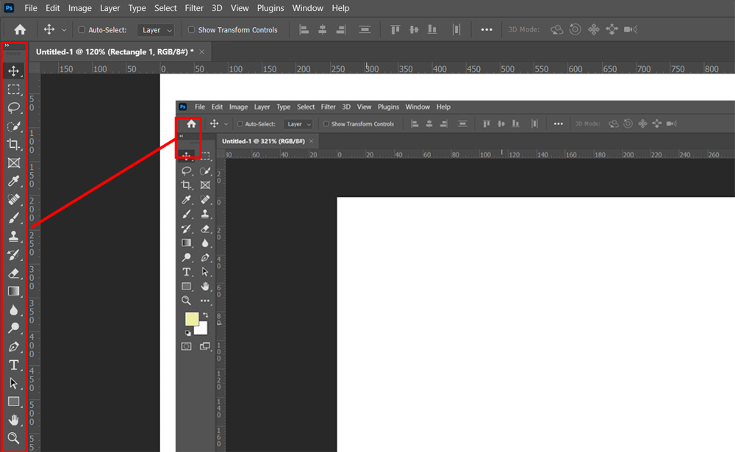Switch to the Untitled-1 @ 120% document tab
This screenshot has height=452, width=735.
[x=115, y=51]
